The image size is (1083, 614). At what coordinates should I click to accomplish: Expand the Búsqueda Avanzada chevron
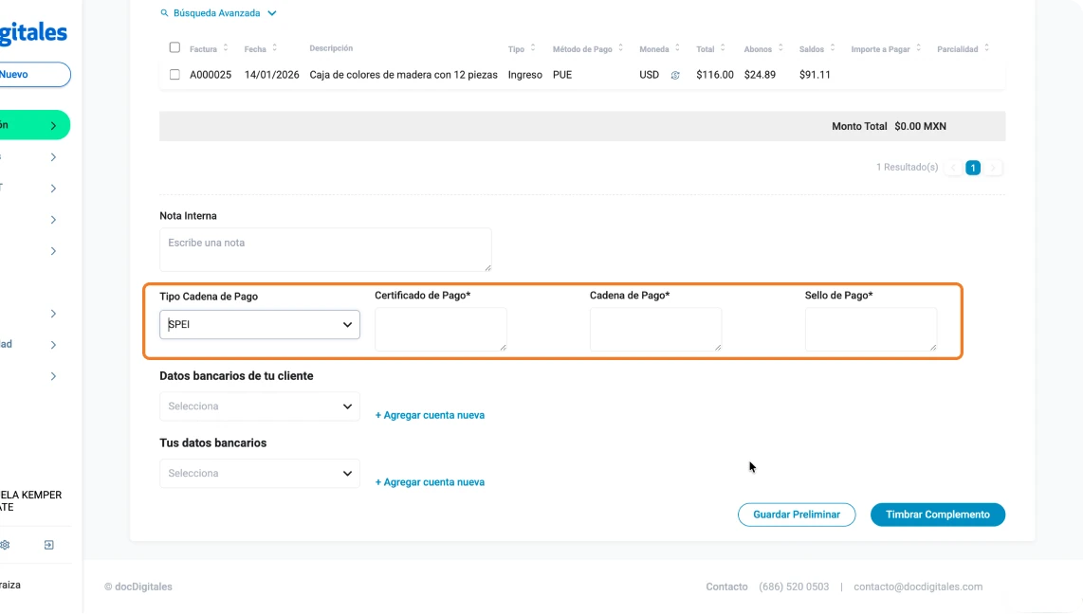pyautogui.click(x=272, y=13)
